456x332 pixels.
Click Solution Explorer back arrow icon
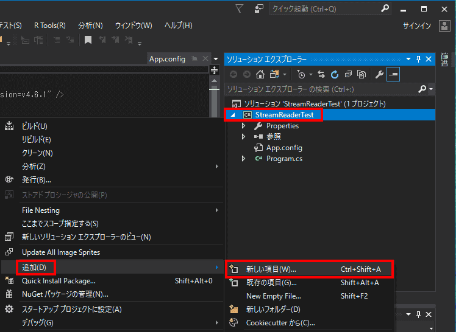(233, 75)
